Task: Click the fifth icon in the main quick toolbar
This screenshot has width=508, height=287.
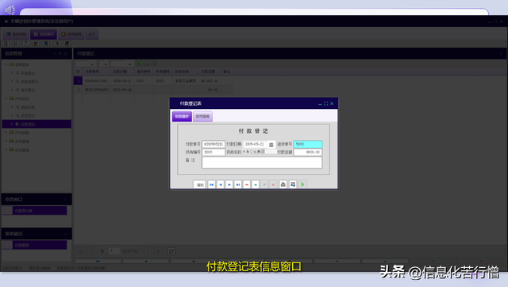Action: point(46,44)
